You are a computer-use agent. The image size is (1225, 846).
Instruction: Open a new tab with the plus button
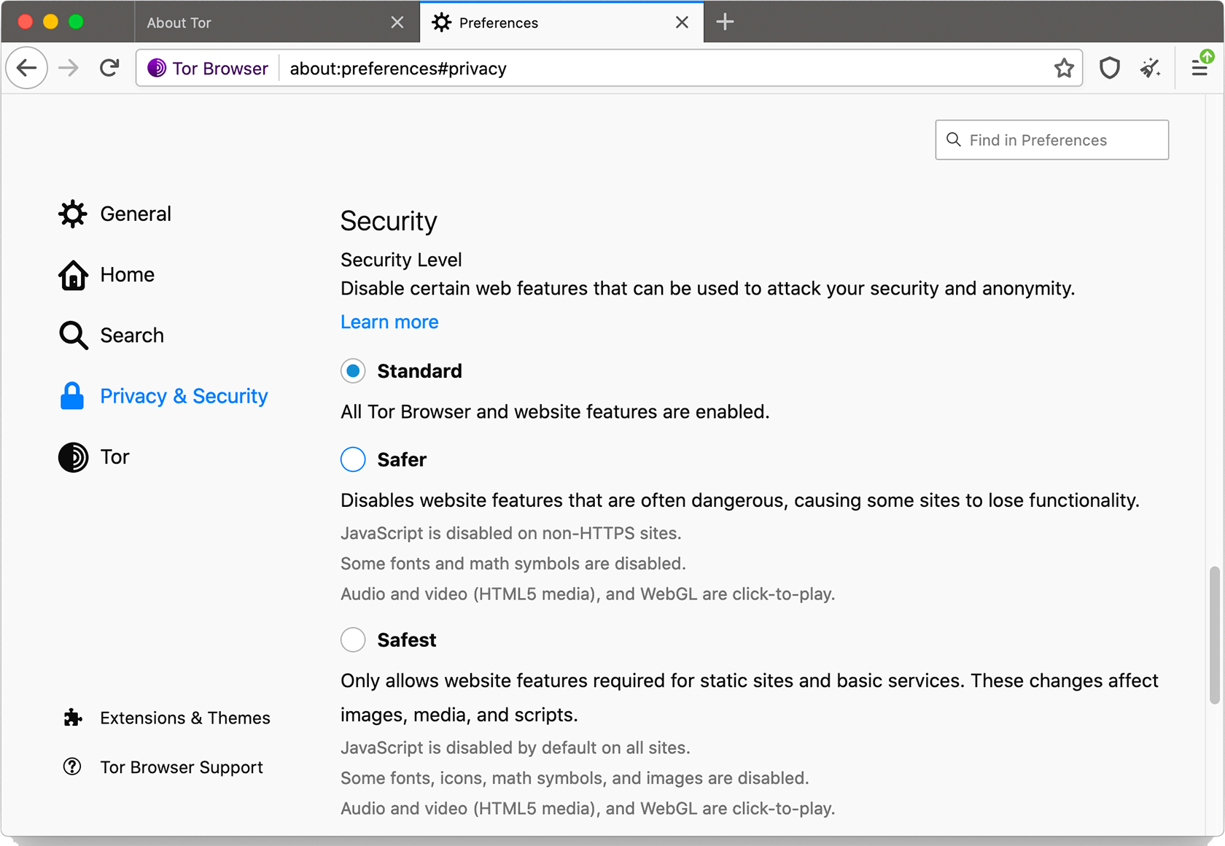(x=725, y=22)
